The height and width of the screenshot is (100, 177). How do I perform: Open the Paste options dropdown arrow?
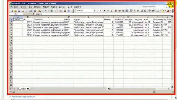point(42,11)
